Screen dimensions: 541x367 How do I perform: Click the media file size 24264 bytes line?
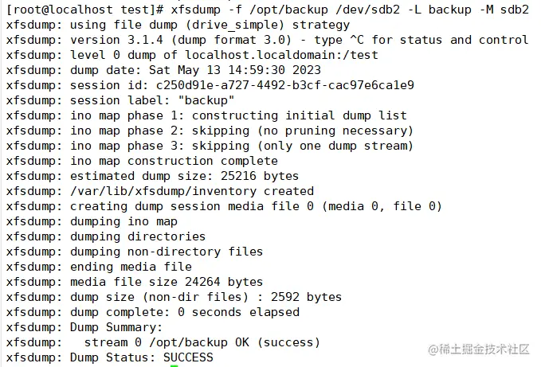[167, 282]
